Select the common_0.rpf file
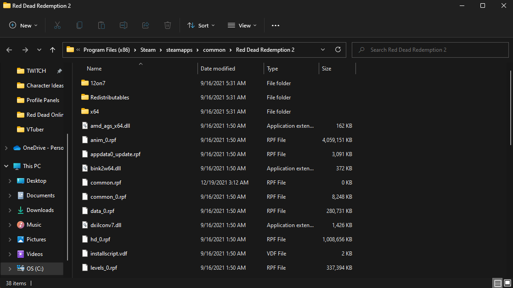 pos(108,197)
